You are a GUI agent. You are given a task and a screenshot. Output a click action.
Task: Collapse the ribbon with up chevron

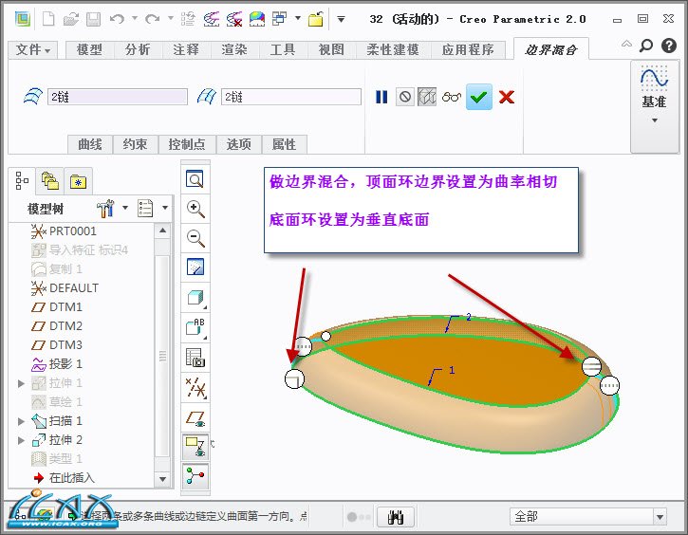[626, 44]
